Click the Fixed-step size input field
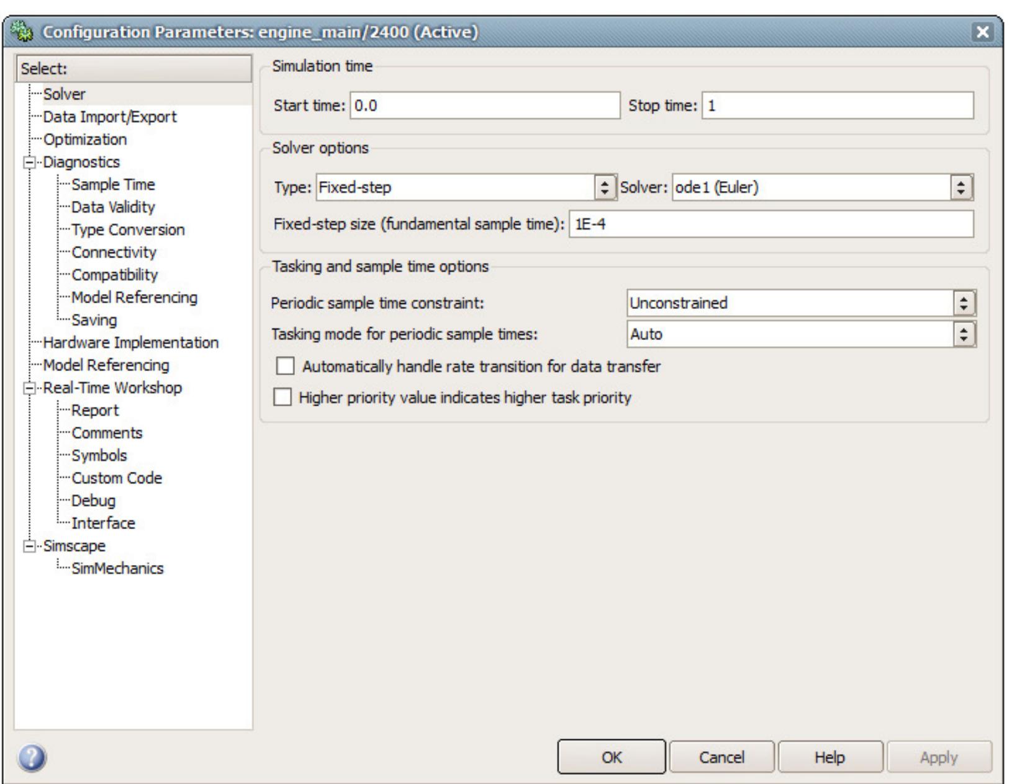 tap(772, 224)
